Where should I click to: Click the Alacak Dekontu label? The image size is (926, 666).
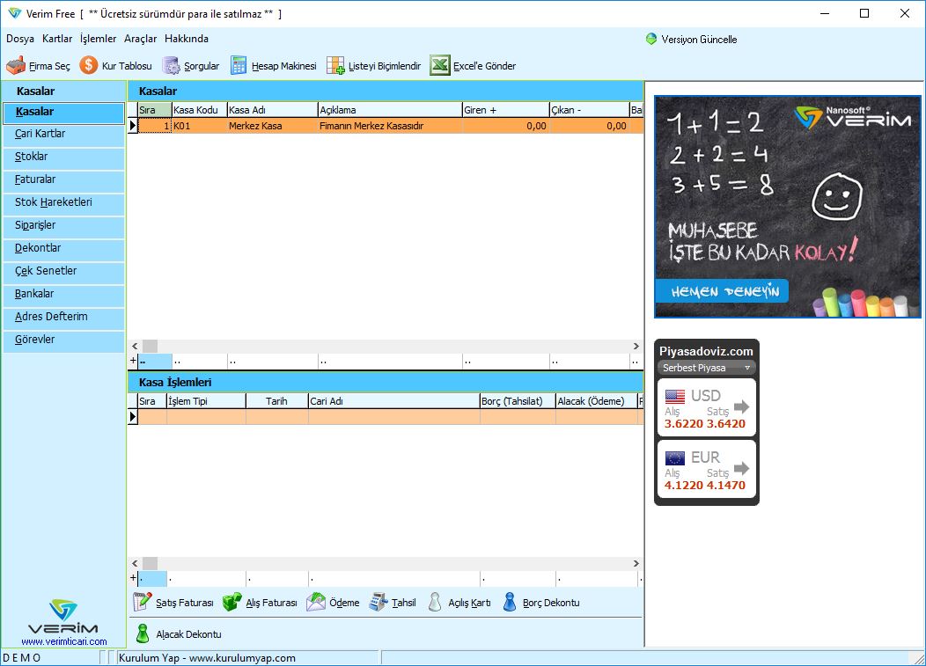(188, 634)
